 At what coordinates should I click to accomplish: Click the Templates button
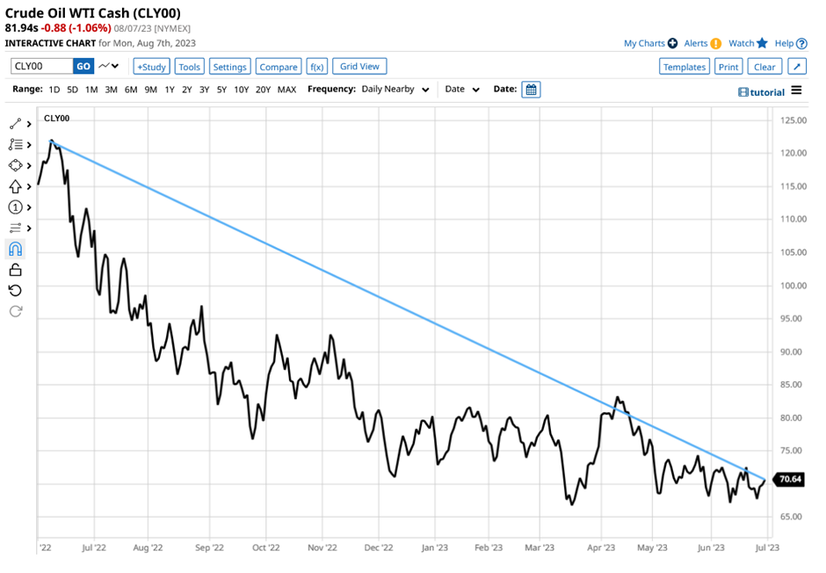[x=684, y=67]
